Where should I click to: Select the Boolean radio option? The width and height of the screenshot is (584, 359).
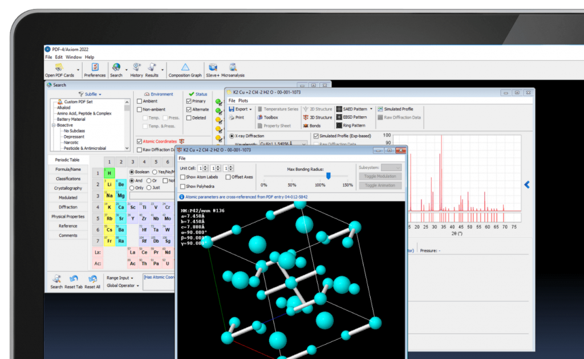[132, 172]
